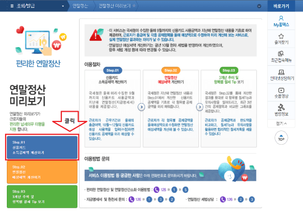
Task: Click the Step.02 orange badge label
Action: pyautogui.click(x=171, y=70)
